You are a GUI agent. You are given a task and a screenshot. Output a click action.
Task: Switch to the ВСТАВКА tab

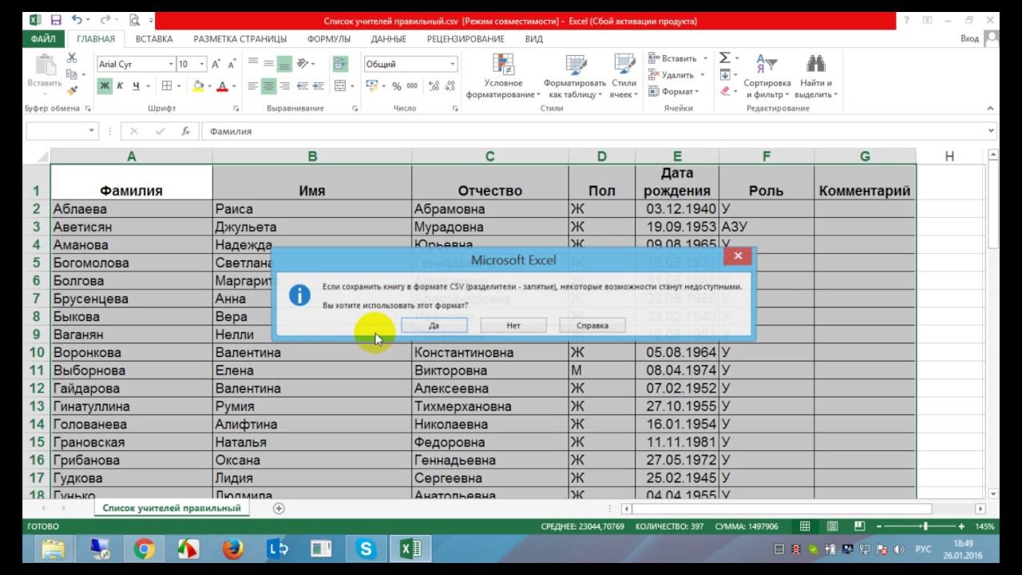coord(154,38)
